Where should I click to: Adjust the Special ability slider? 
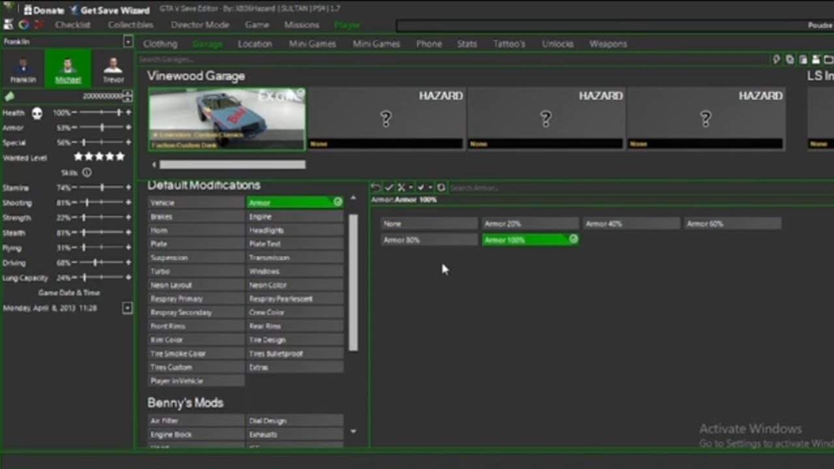tap(101, 143)
